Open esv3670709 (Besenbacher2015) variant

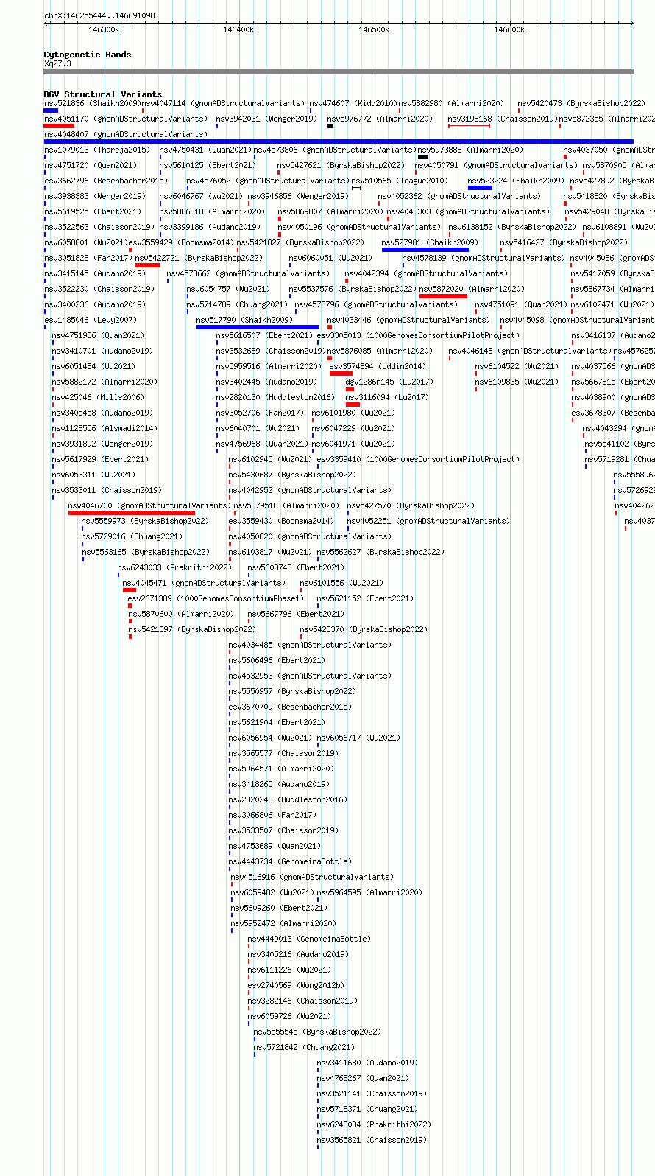click(290, 707)
